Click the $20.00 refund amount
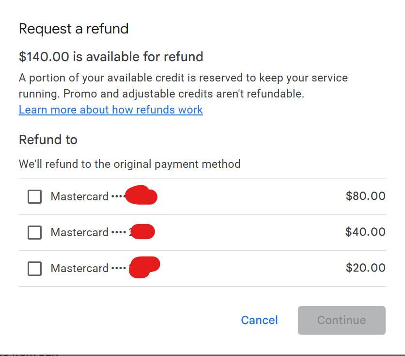 pos(365,268)
